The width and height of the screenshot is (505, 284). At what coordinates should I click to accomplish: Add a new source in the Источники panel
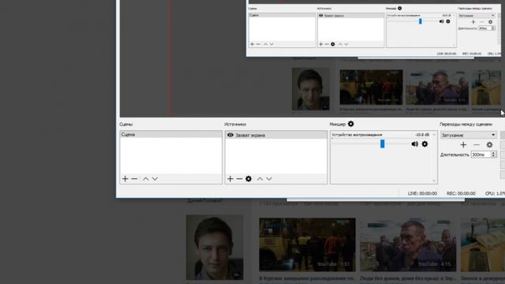(230, 179)
